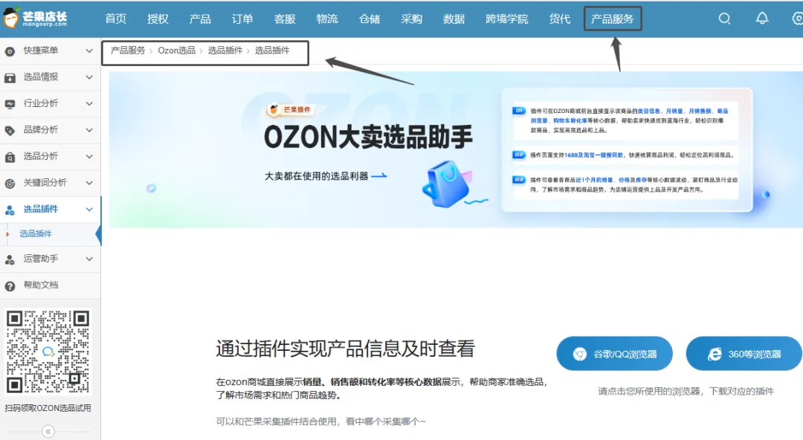Click the OZON trial QR code

tap(48, 352)
